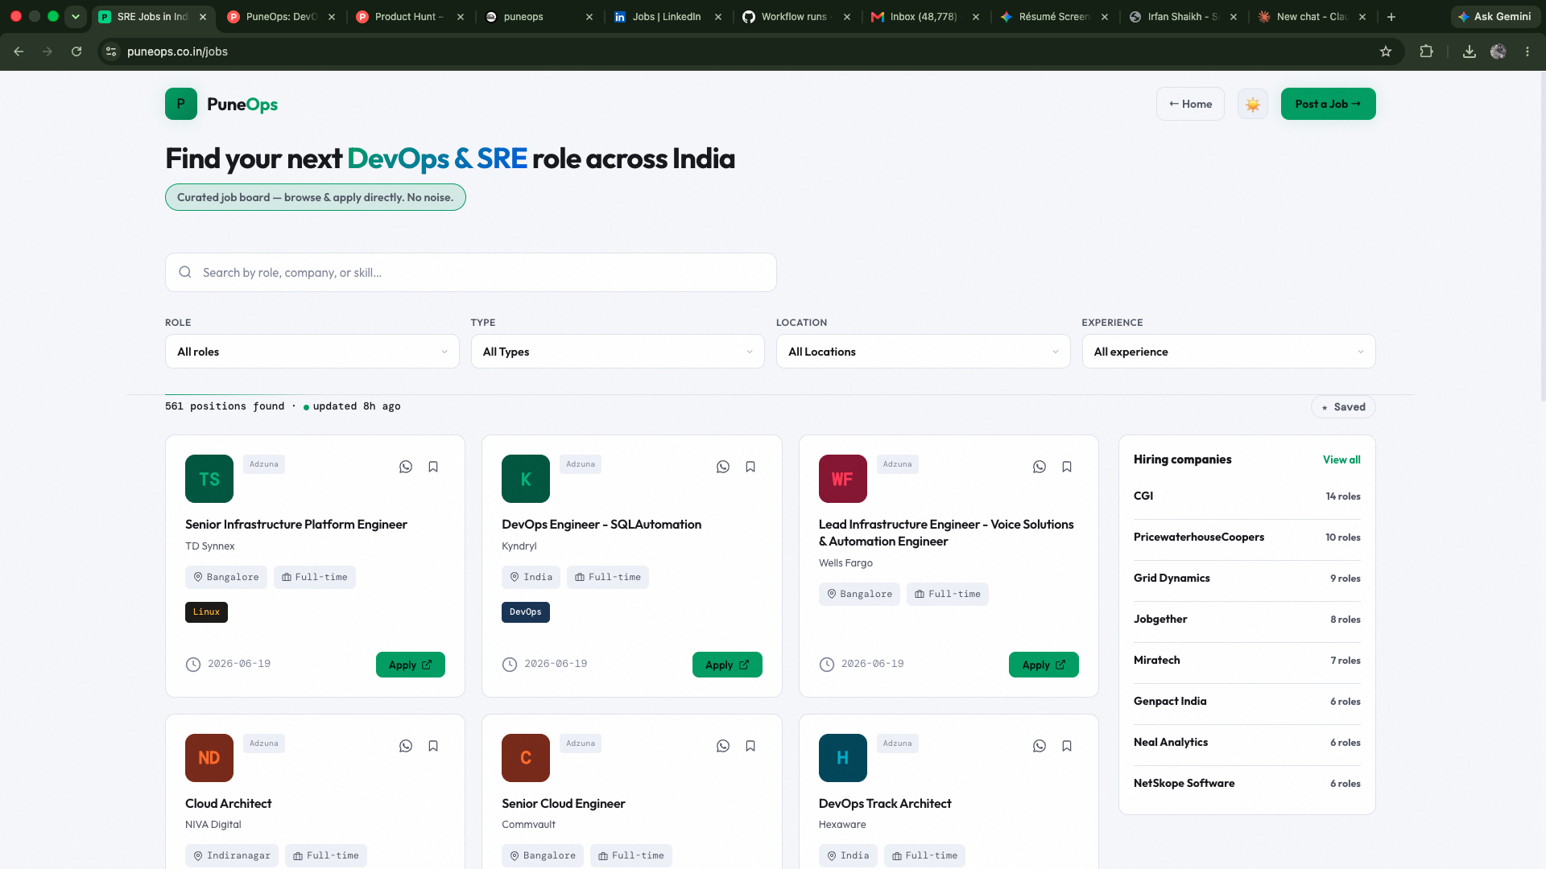The image size is (1546, 869).
Task: Click View all hiring companies link
Action: 1341,459
